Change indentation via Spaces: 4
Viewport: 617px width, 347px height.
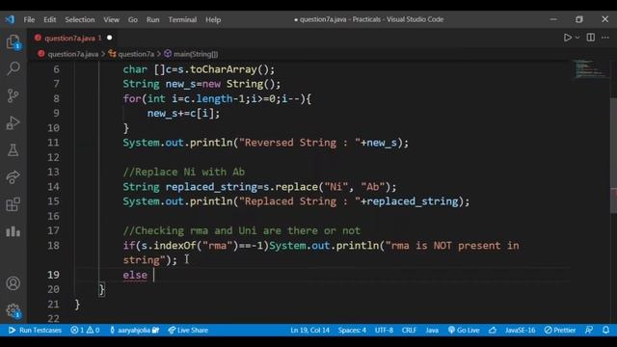click(352, 330)
